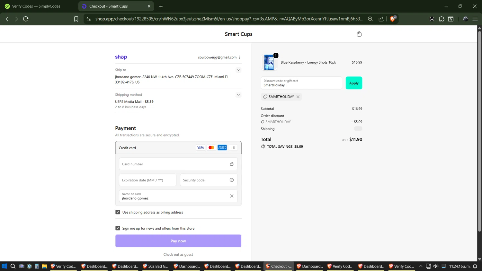Screen dimensions: 482x271
Task: Click the Blue Raspberry product thumbnail
Action: [x=269, y=62]
